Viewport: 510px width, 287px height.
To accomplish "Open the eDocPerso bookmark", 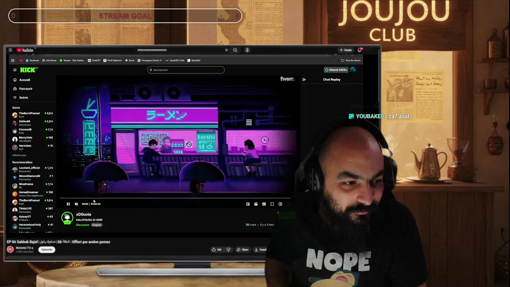I will coord(49,61).
